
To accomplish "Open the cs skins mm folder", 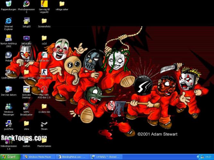I will (x=44, y=106).
